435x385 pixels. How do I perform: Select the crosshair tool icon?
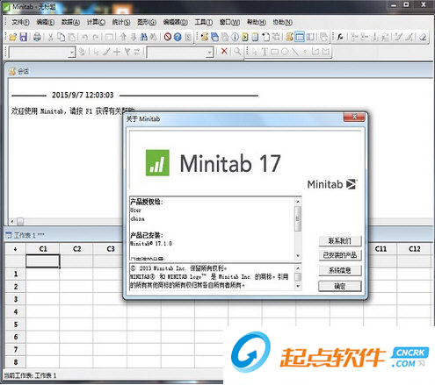tap(117, 52)
